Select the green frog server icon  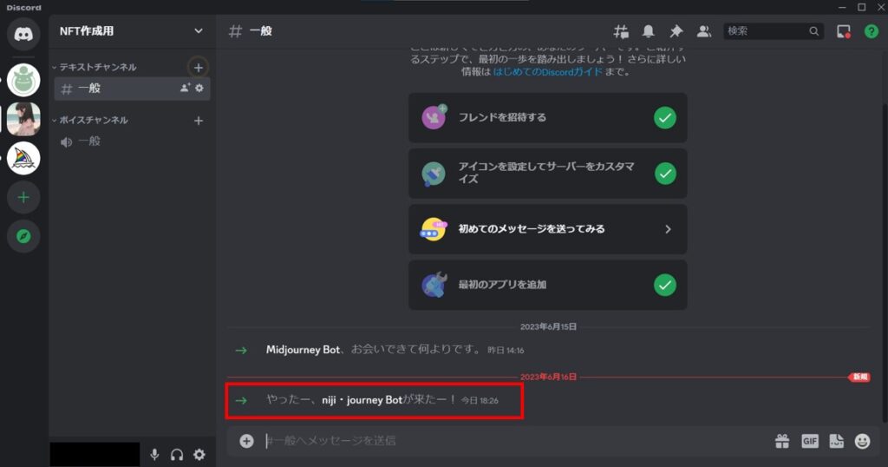click(x=23, y=80)
